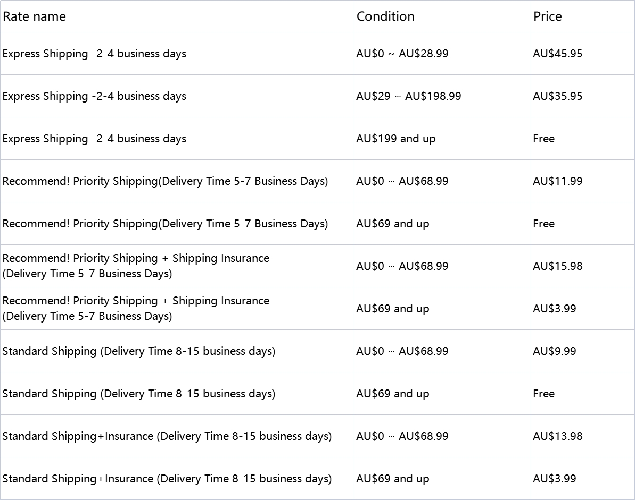Click Standard Shipping rate name costing AU$9.99
Screen dimensions: 635x500
138,351
